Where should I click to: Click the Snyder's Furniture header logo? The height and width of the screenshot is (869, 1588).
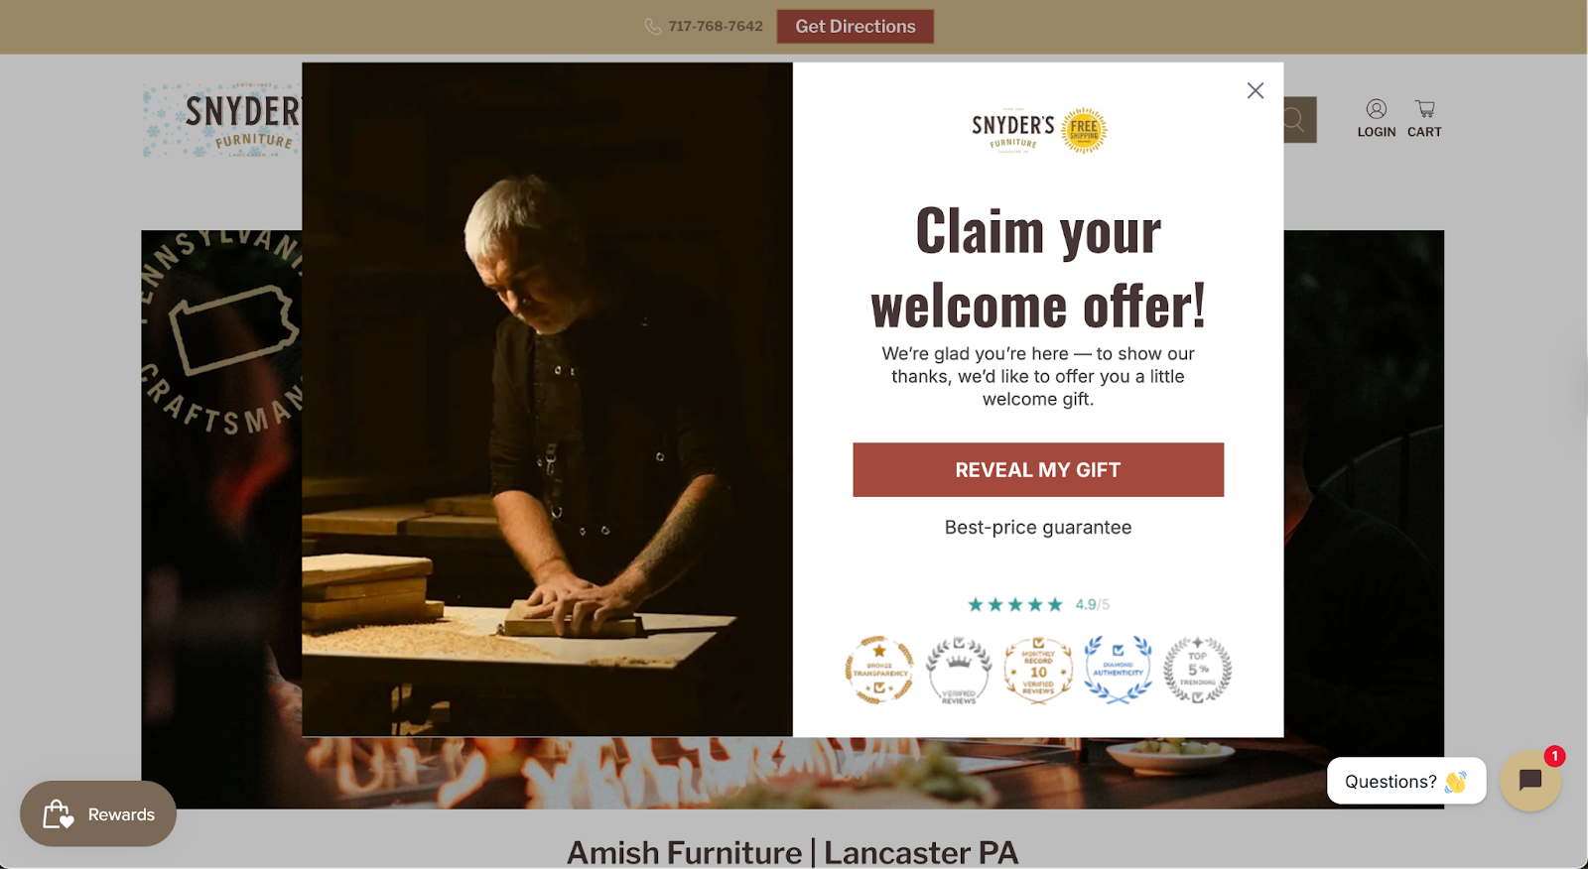pos(222,120)
